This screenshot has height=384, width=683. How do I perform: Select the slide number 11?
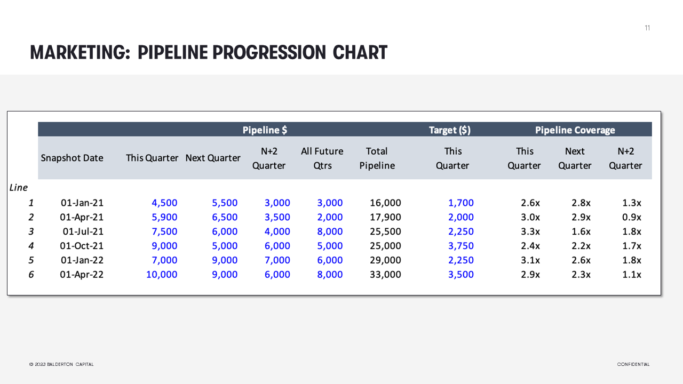tap(647, 28)
